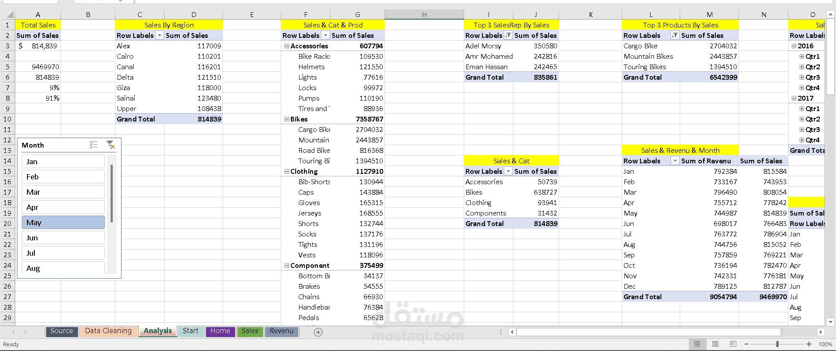Open Row Labels dropdown in Sales & Revenu & Month

point(674,161)
